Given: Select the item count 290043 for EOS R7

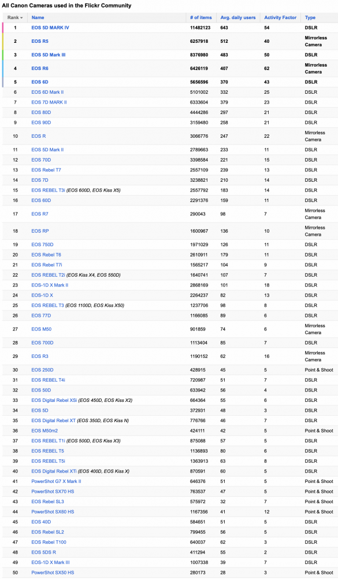Looking at the screenshot, I should click(x=198, y=214).
